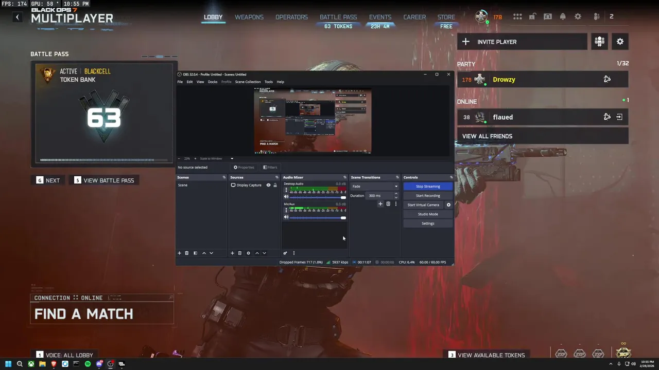Open the Scene Collection menu
The height and width of the screenshot is (370, 659).
pyautogui.click(x=248, y=82)
